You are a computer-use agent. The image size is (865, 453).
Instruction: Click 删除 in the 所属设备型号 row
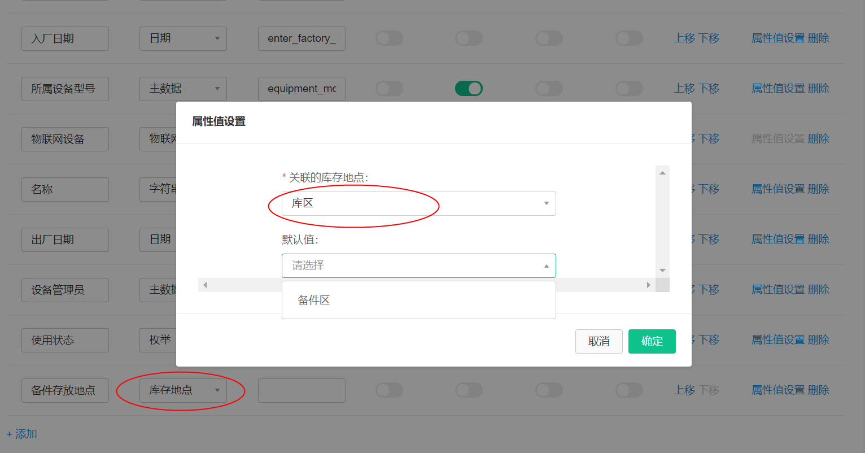tap(819, 89)
